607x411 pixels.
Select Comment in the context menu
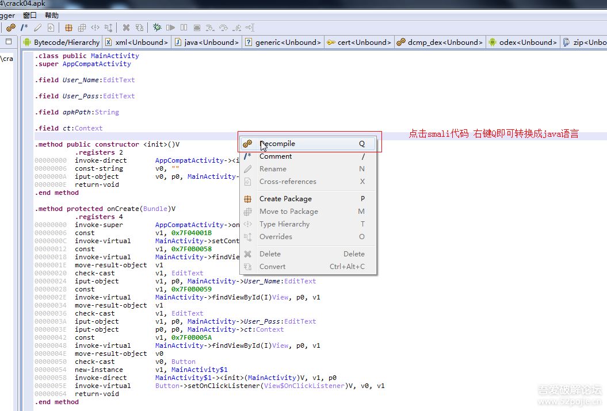[275, 156]
